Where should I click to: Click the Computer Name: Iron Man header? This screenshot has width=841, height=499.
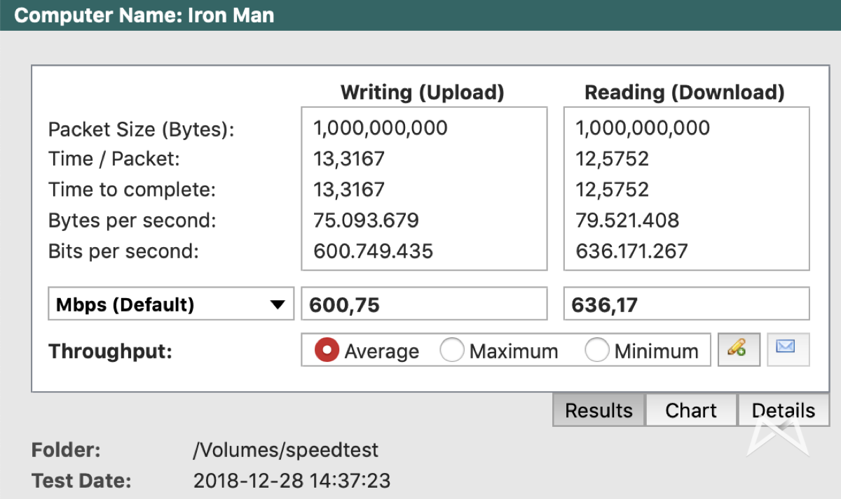[x=144, y=15]
